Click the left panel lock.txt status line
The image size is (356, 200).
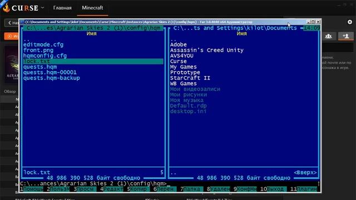pyautogui.click(x=93, y=172)
